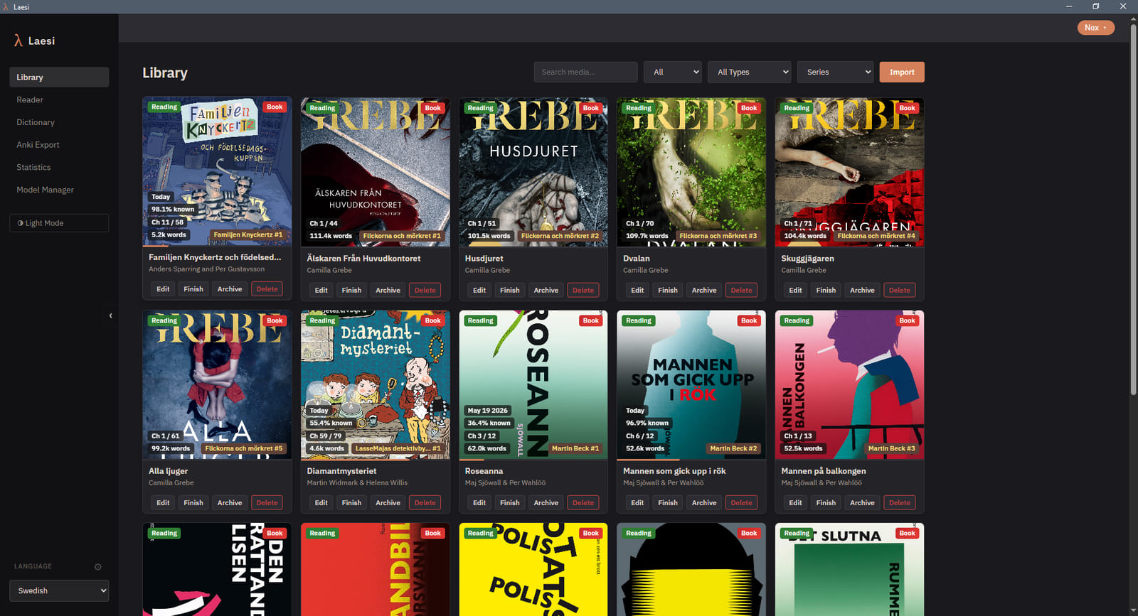Delete Älskaren Från Huvudkontoret

coord(425,290)
